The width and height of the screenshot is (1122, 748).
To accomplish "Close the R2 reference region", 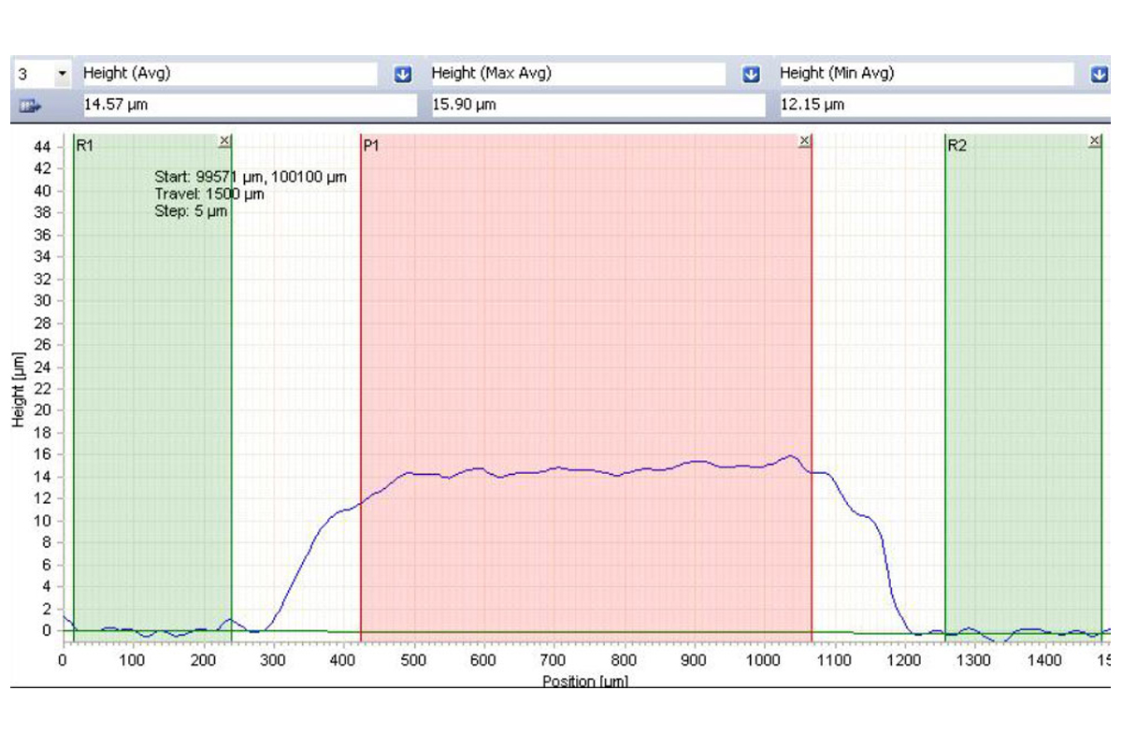I will click(1095, 141).
